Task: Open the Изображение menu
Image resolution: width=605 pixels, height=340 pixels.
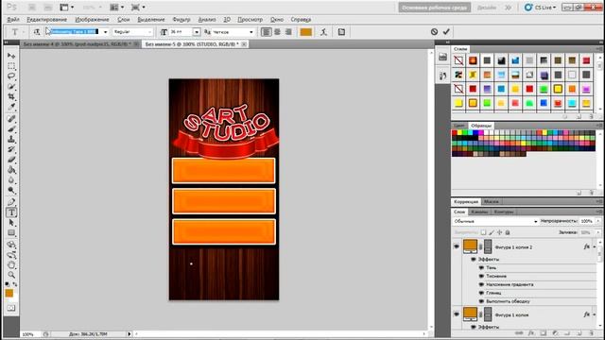Action: (x=92, y=19)
